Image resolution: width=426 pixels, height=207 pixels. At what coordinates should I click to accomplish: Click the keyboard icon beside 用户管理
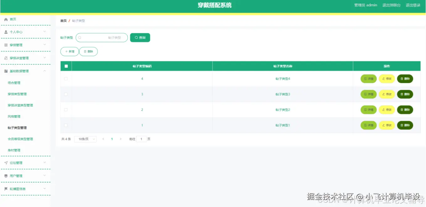5,176
